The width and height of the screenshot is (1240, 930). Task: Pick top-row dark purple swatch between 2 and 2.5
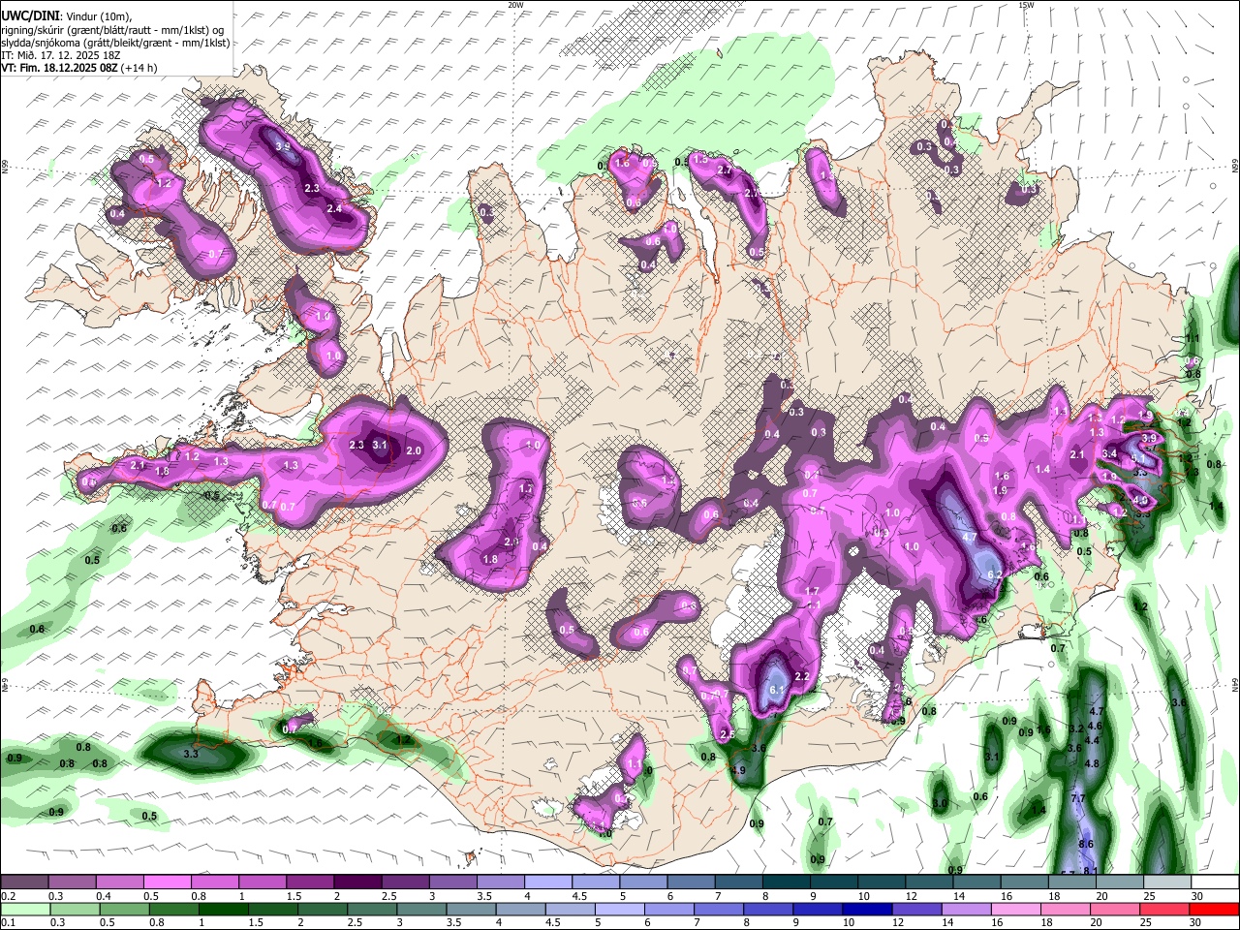(x=357, y=883)
